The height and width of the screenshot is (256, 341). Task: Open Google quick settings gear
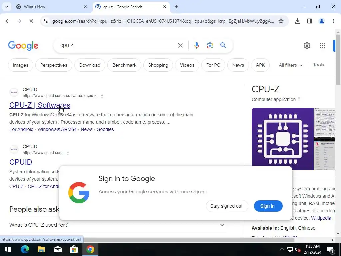pyautogui.click(x=307, y=45)
